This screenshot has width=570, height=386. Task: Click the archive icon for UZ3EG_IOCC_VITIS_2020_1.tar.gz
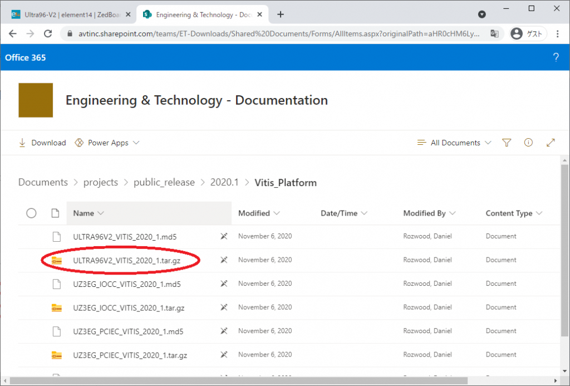[x=56, y=307]
